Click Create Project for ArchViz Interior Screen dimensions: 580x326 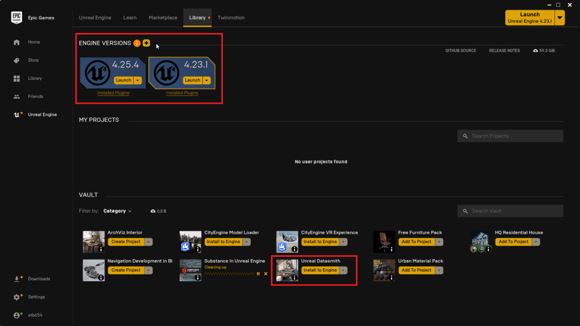pos(125,242)
